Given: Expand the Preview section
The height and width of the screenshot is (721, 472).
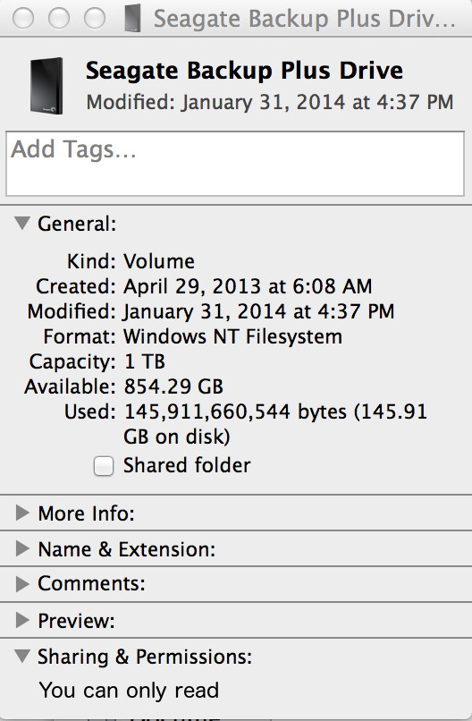Looking at the screenshot, I should [x=21, y=620].
